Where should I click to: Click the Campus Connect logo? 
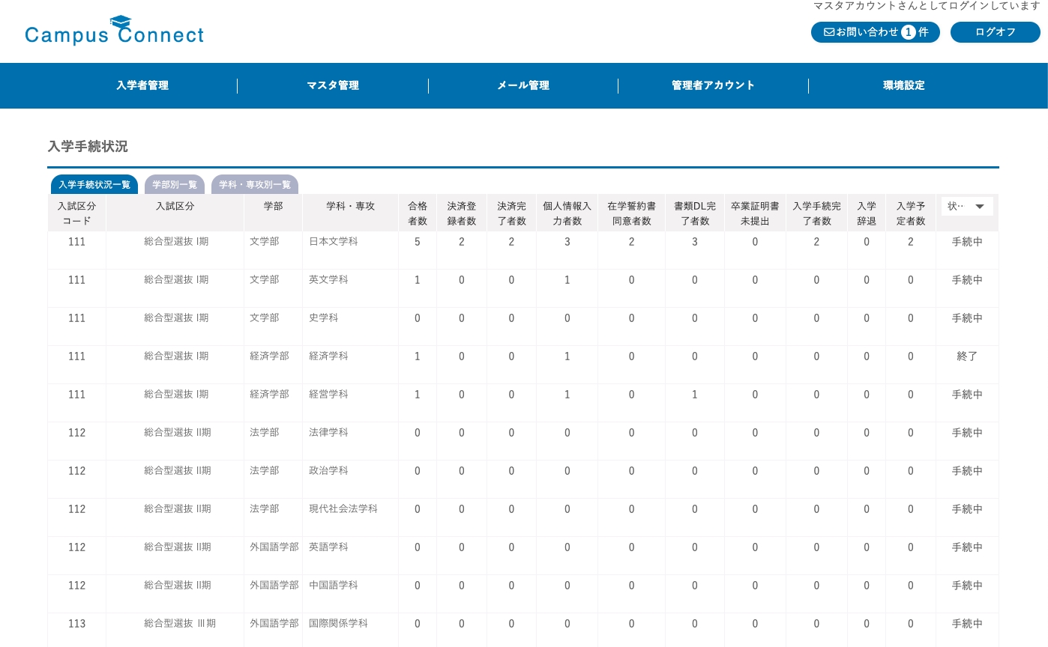pos(114,31)
